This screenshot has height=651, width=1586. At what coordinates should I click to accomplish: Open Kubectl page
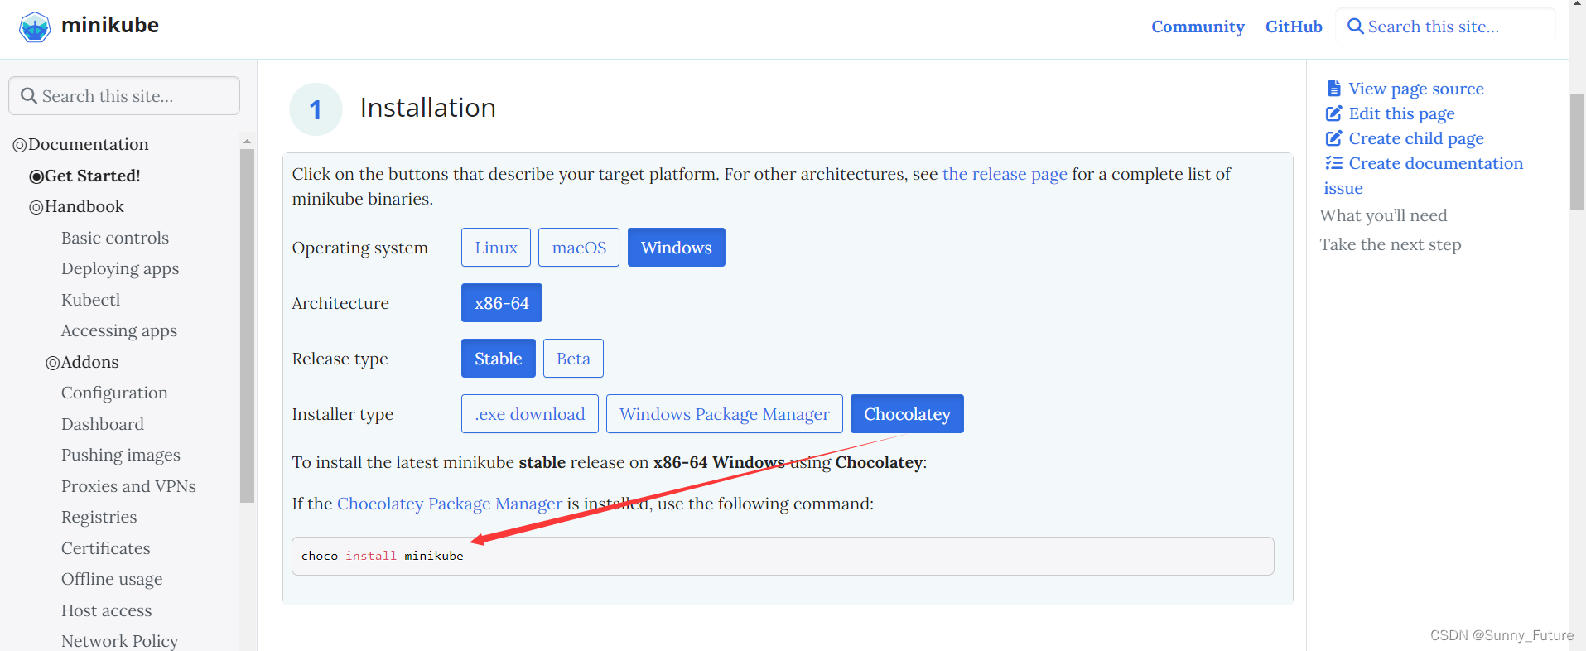[90, 300]
